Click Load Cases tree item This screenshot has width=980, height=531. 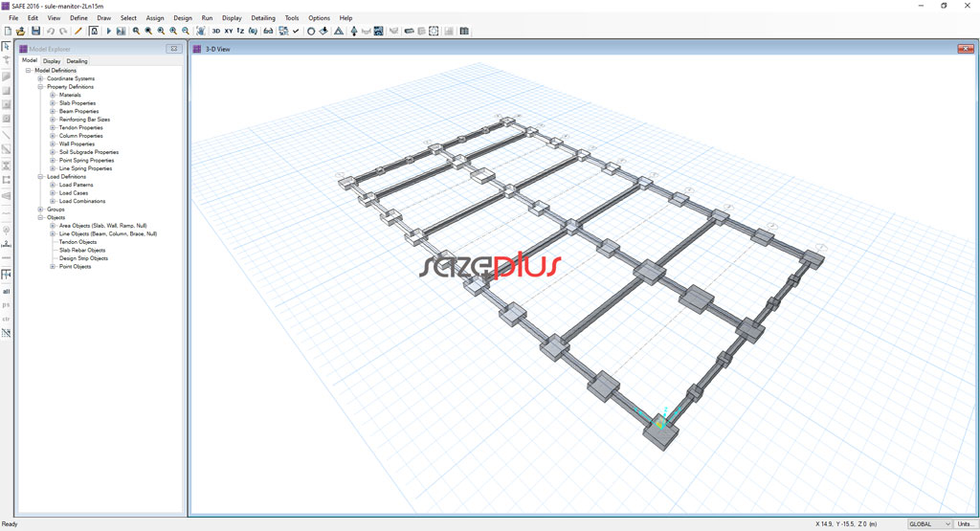(74, 193)
